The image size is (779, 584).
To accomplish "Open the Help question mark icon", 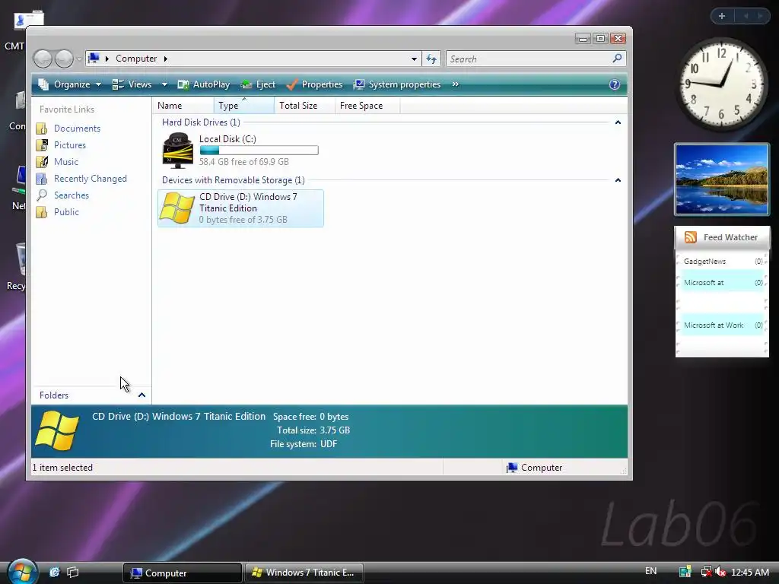I will click(615, 84).
